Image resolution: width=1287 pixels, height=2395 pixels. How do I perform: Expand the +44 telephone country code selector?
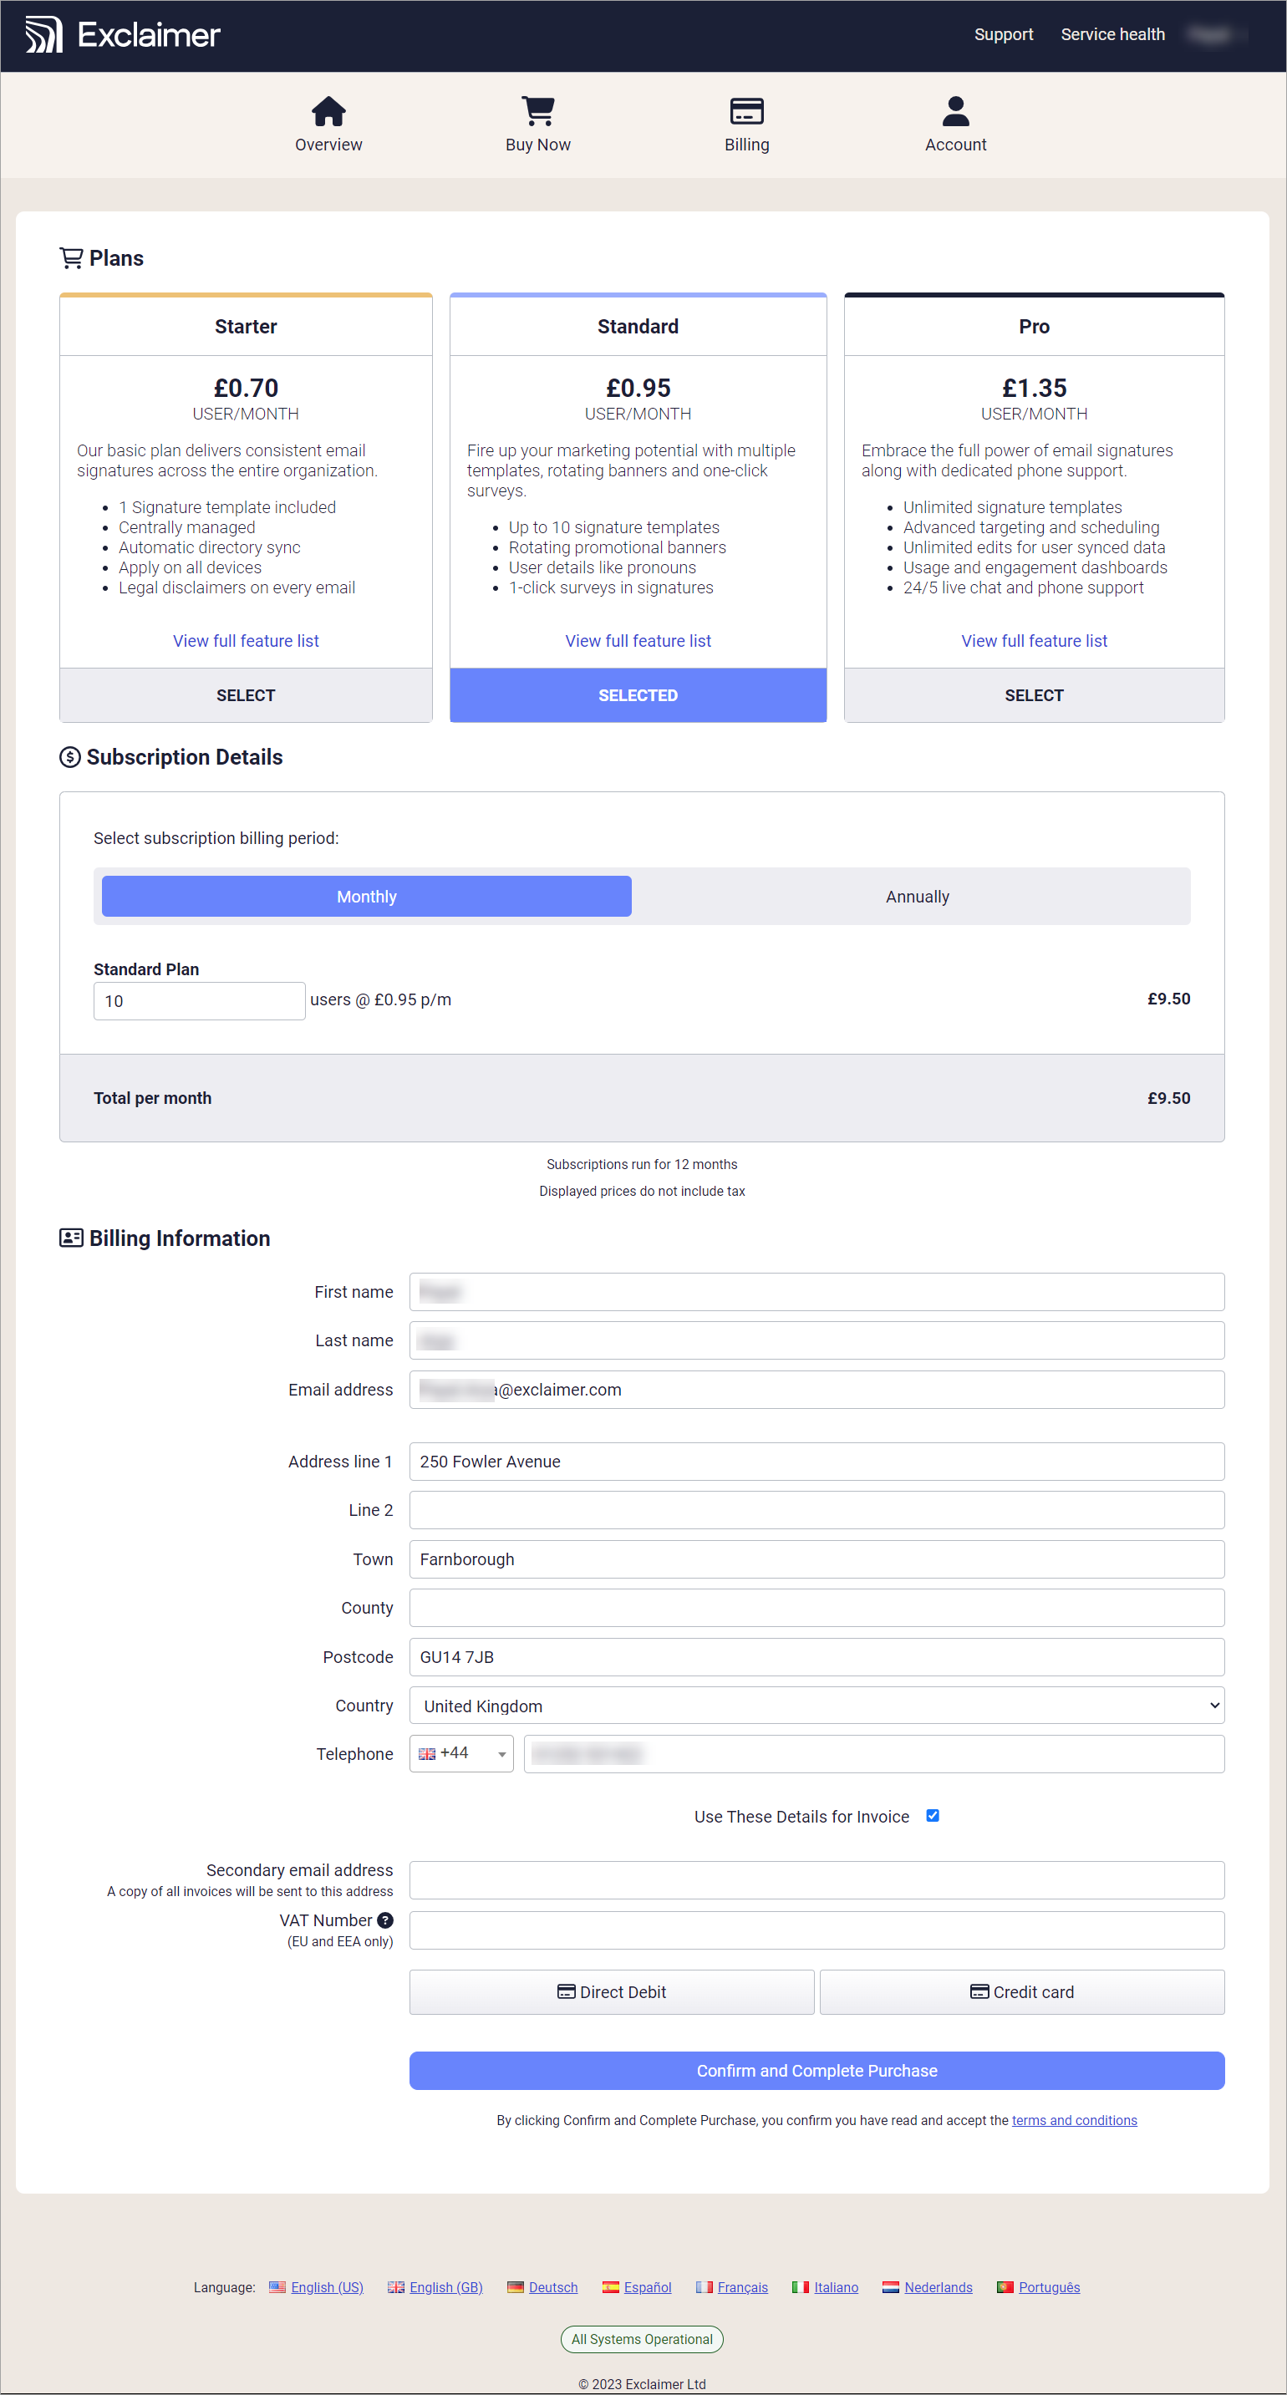pyautogui.click(x=461, y=1753)
